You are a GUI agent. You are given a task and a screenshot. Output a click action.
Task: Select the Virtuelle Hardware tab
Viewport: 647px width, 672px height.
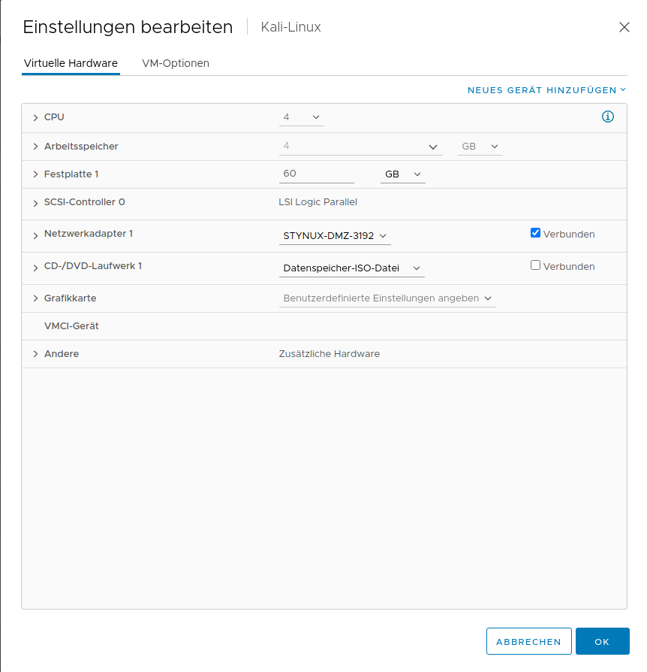click(71, 63)
